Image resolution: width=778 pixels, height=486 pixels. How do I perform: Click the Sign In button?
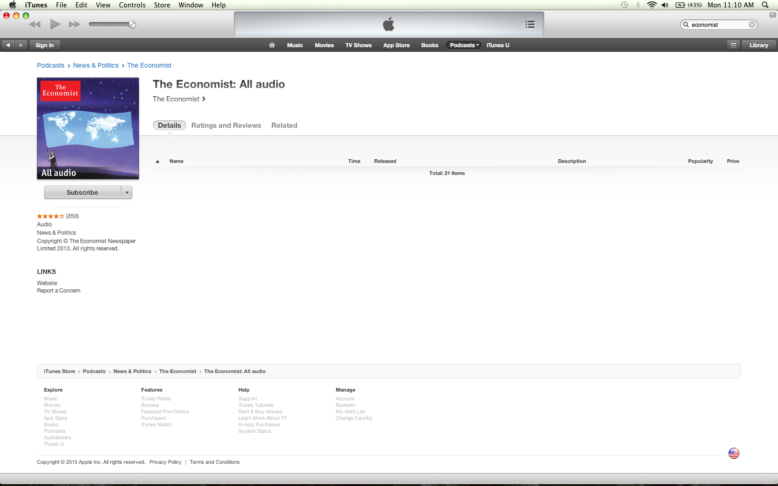coord(44,45)
